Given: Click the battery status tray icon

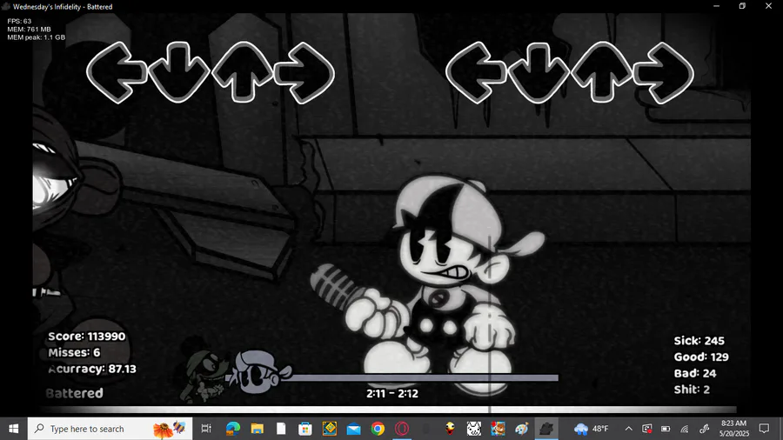Looking at the screenshot, I should (x=666, y=429).
